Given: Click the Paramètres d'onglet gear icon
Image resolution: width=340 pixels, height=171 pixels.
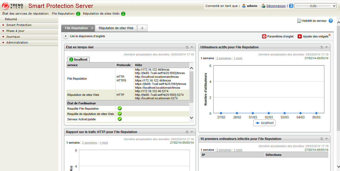Looking at the screenshot, I should [x=264, y=36].
